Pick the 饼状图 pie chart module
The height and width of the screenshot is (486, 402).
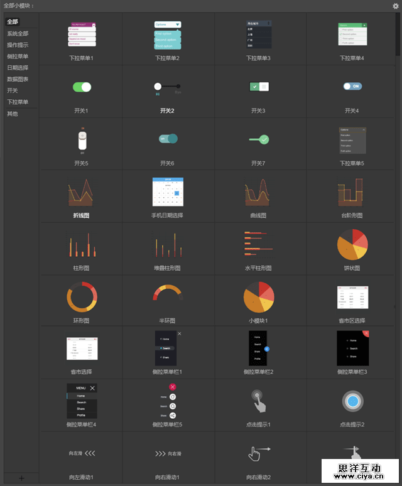(x=352, y=245)
